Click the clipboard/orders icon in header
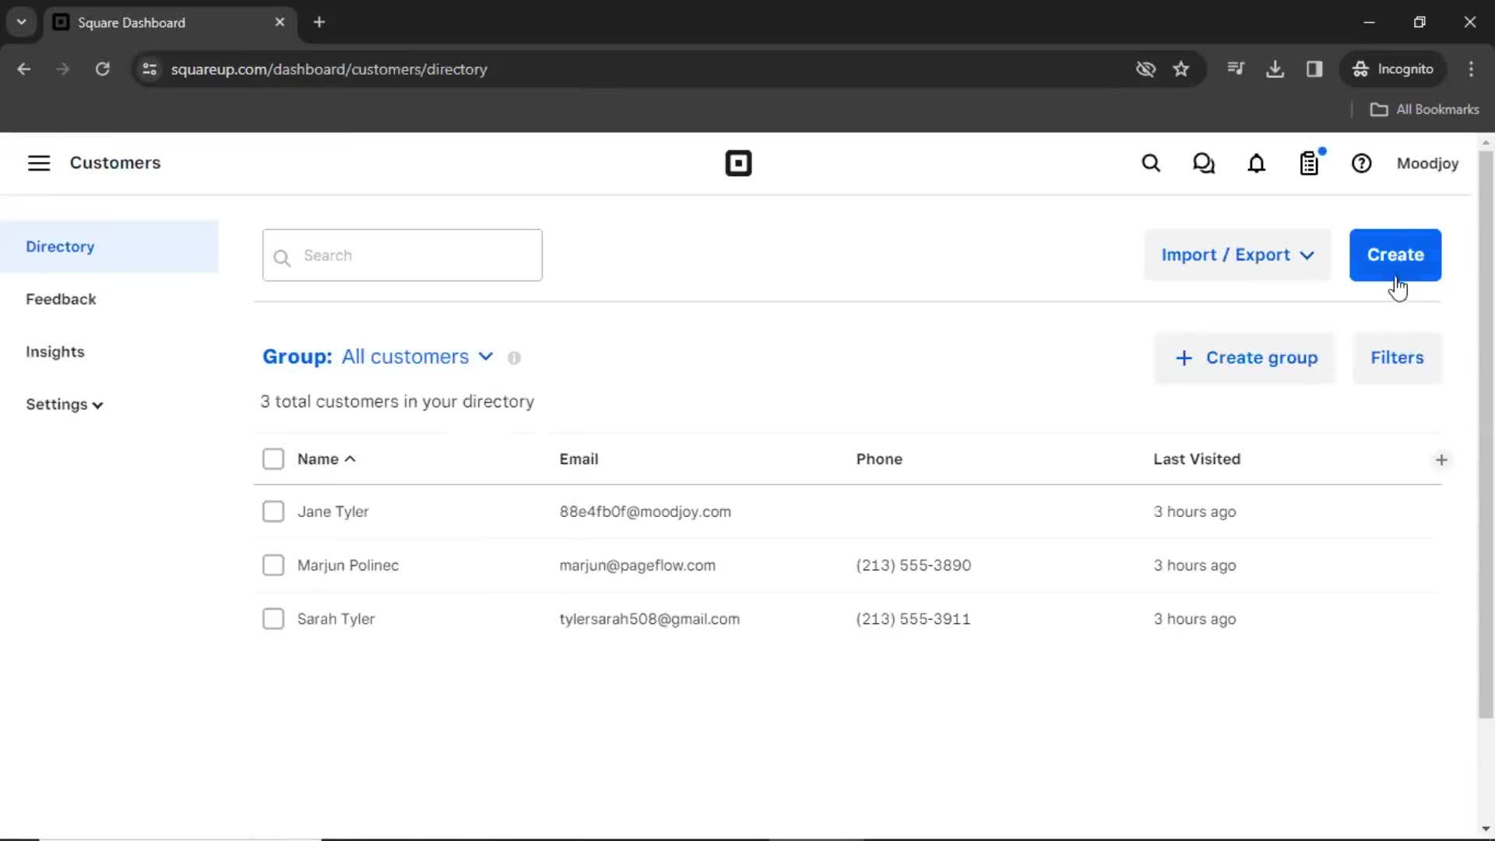Screen dimensions: 1495x841 [1309, 164]
